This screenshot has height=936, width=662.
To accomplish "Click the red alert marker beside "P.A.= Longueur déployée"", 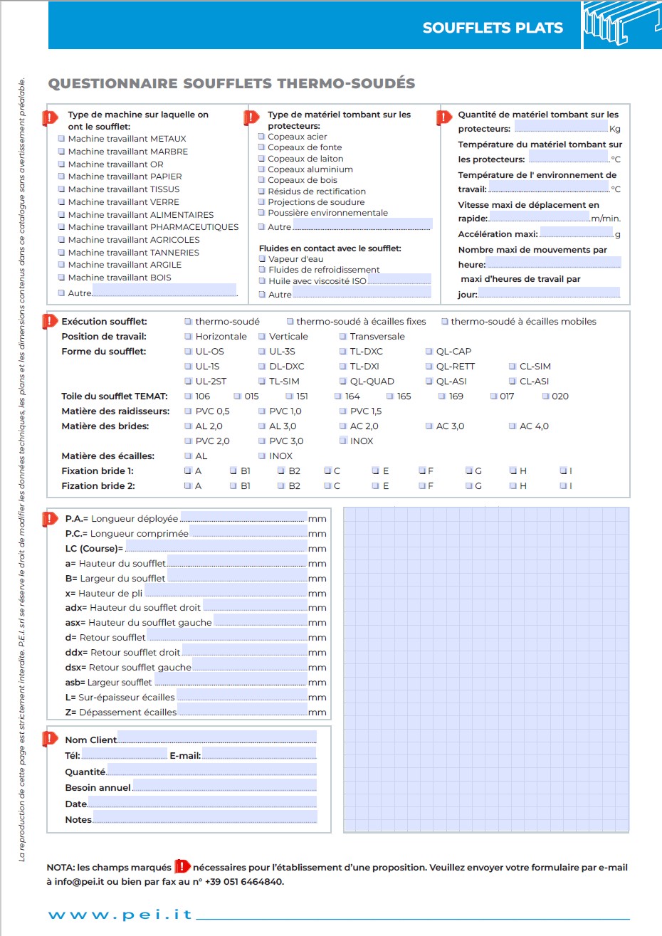I will click(x=51, y=519).
